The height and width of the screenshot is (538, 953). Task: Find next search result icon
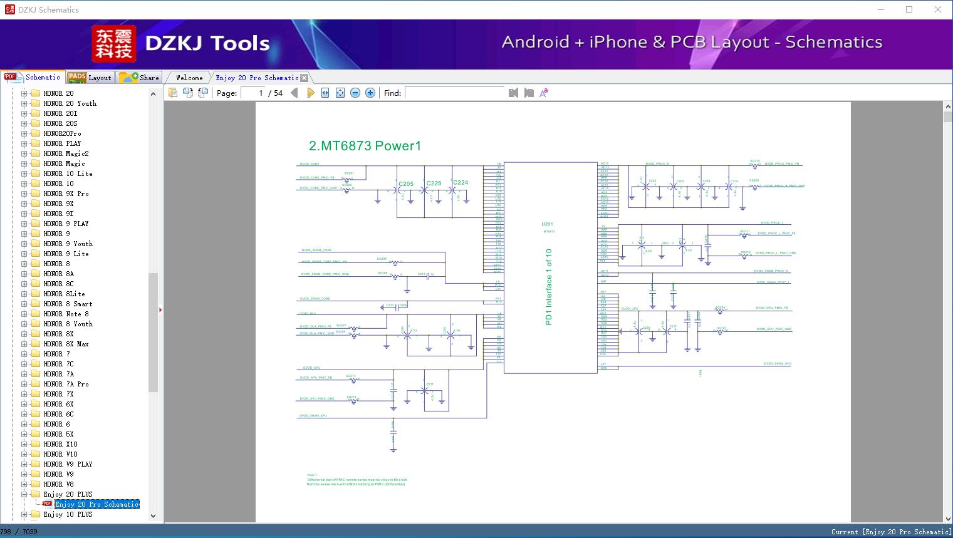coord(529,93)
